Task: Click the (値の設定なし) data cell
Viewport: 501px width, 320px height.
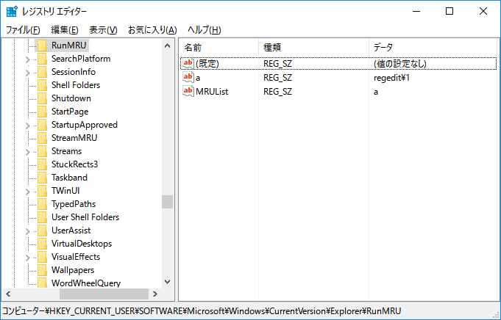Action: coord(400,64)
